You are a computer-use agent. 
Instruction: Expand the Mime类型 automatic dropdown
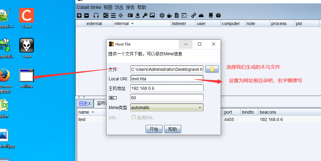click(200, 108)
